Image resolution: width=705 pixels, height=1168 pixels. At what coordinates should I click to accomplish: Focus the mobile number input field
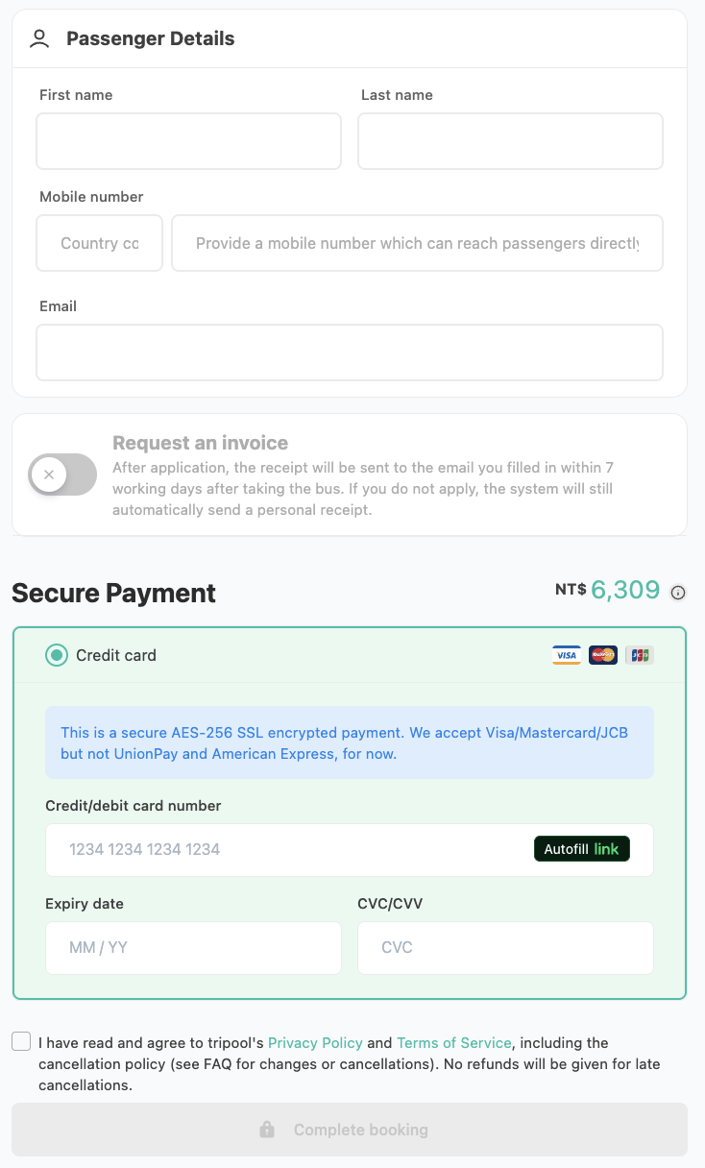[x=417, y=243]
